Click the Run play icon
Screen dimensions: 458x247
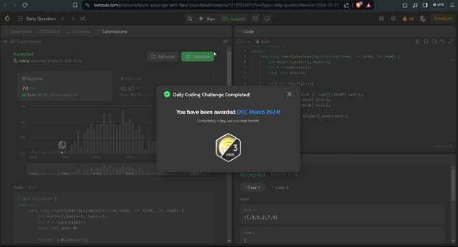202,19
